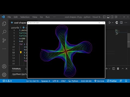Open editor More Actions ellipsis
Image resolution: width=130 pixels, height=97 pixels.
click(x=126, y=23)
